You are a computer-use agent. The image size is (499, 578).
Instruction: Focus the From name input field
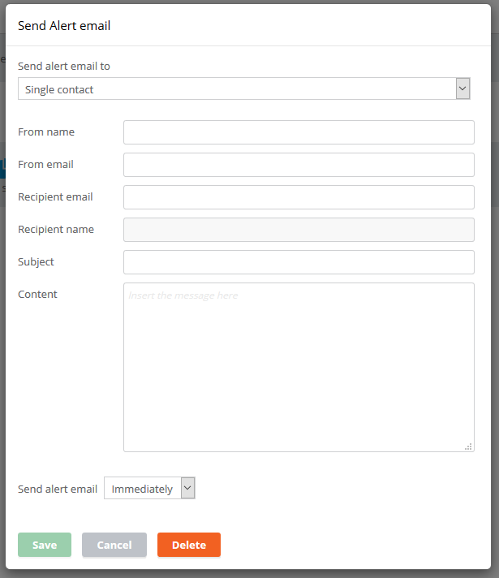(299, 132)
